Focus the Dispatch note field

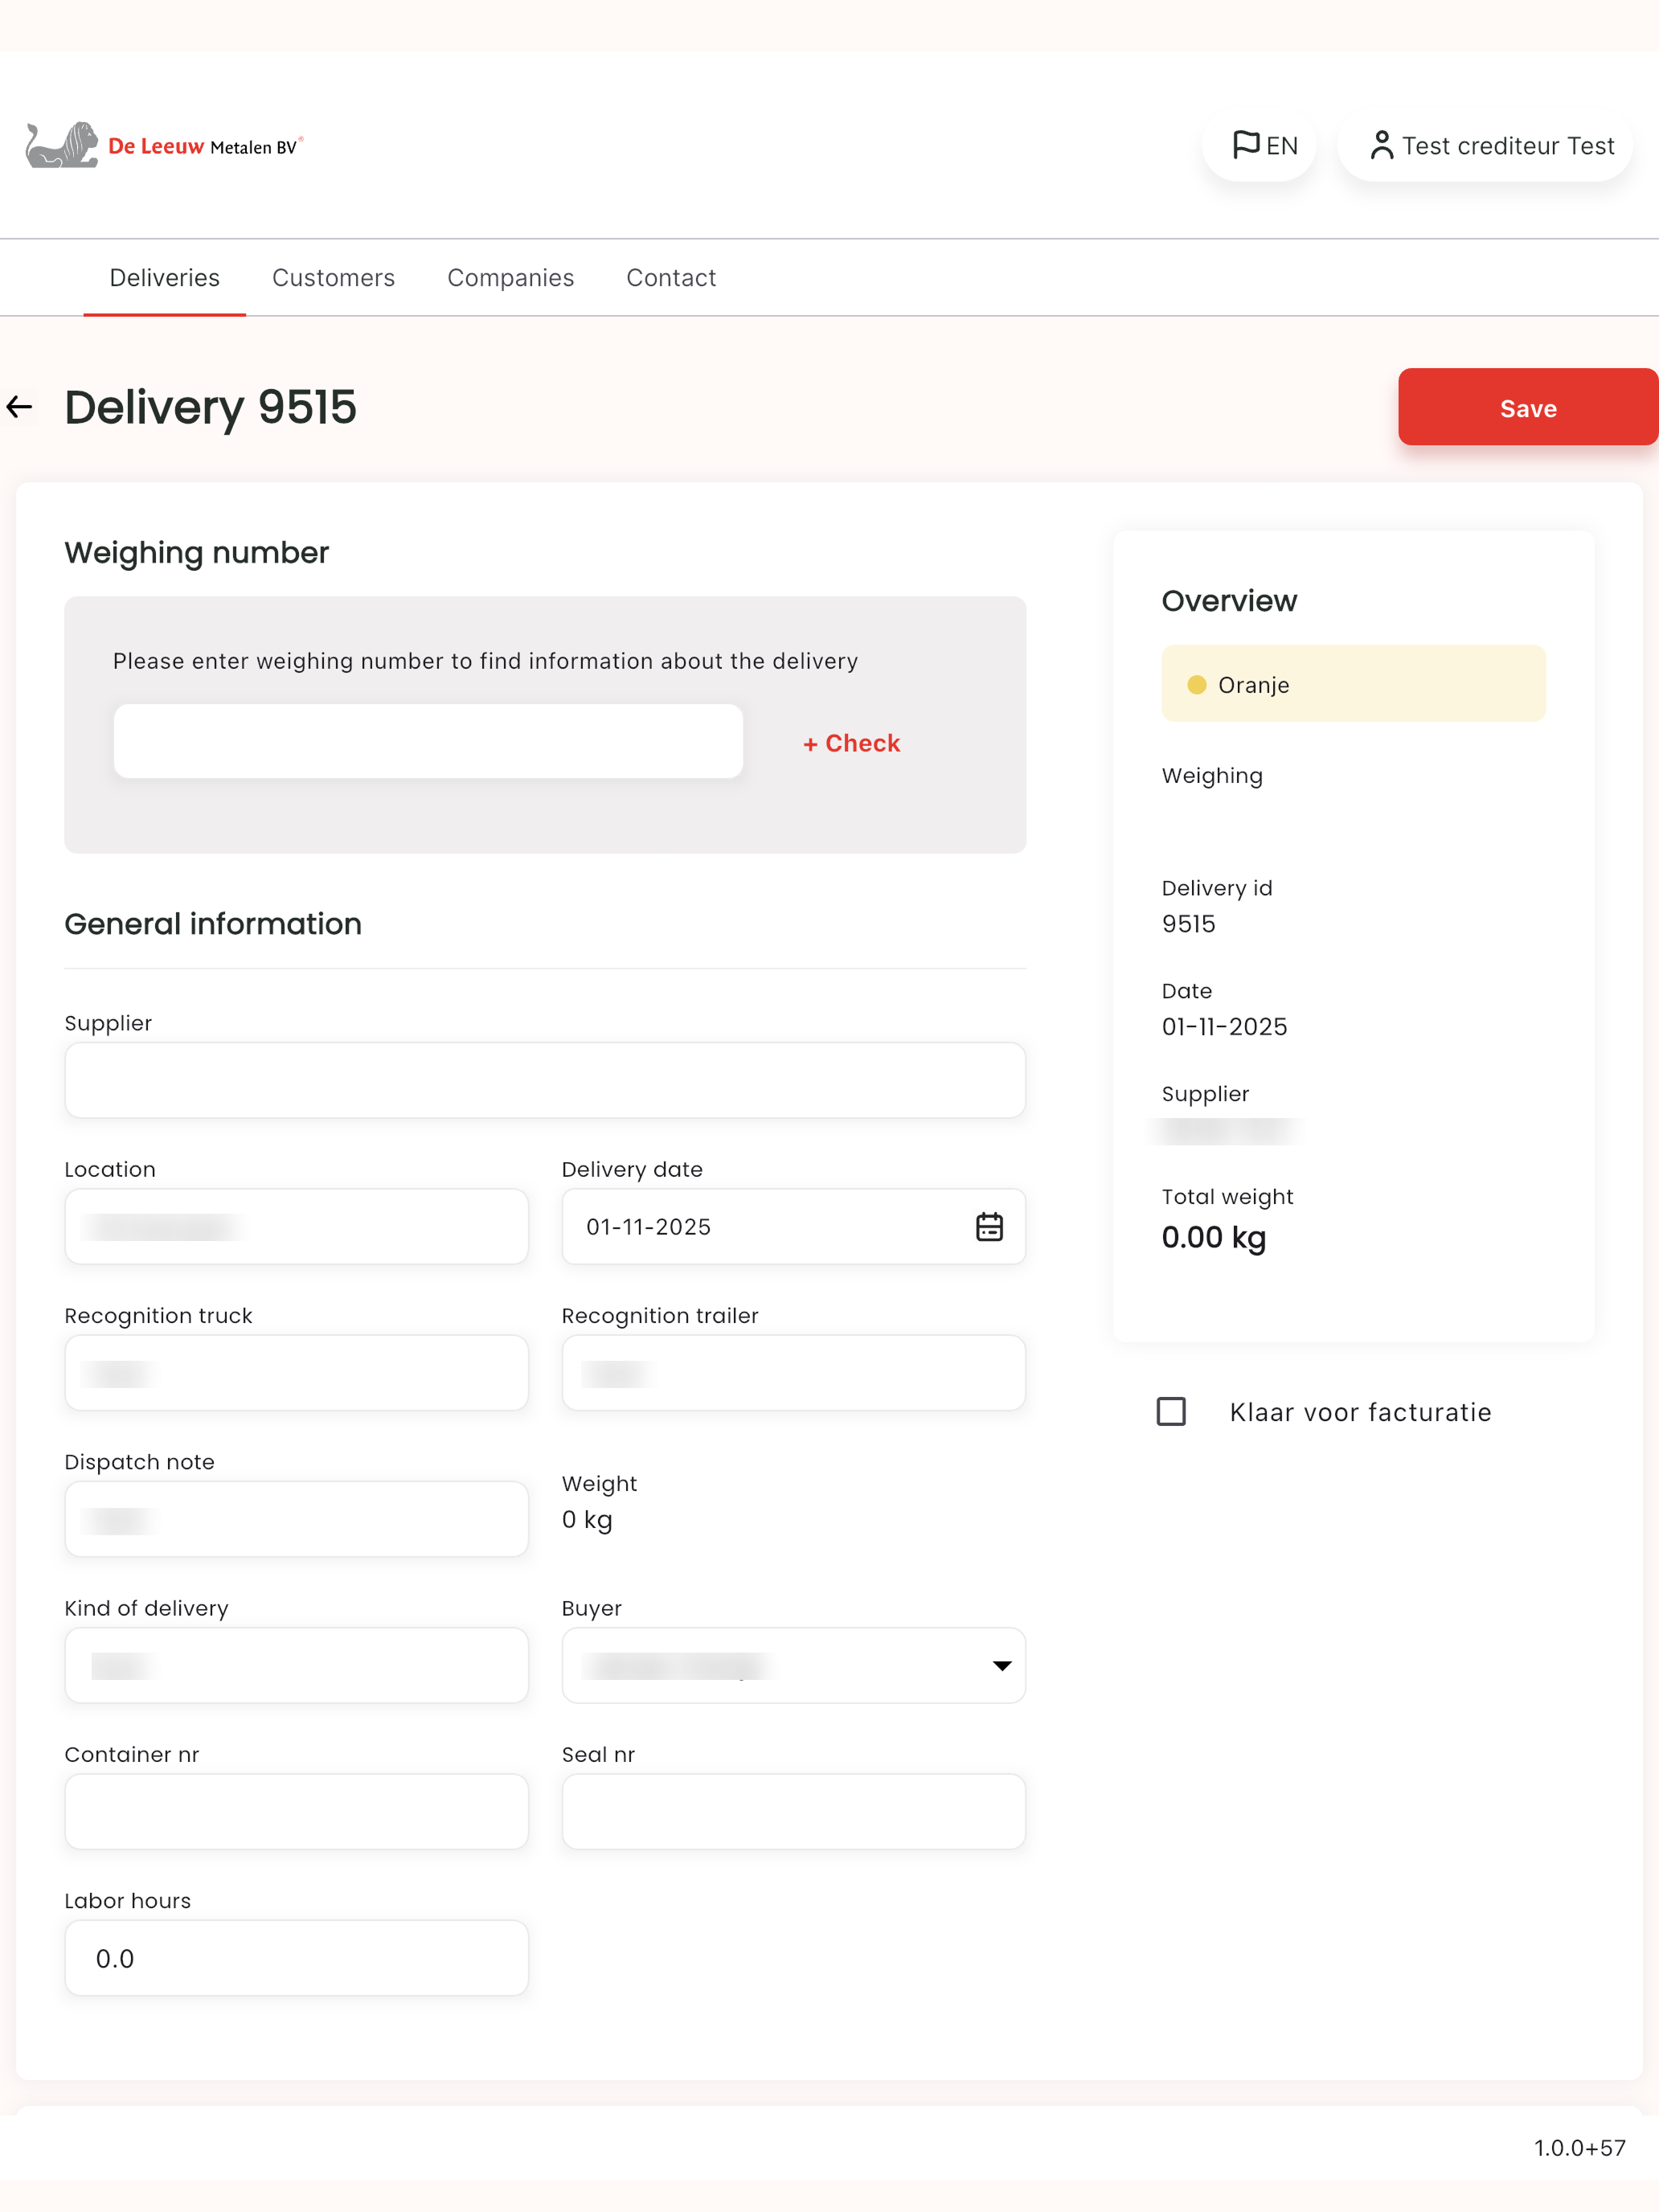point(297,1519)
